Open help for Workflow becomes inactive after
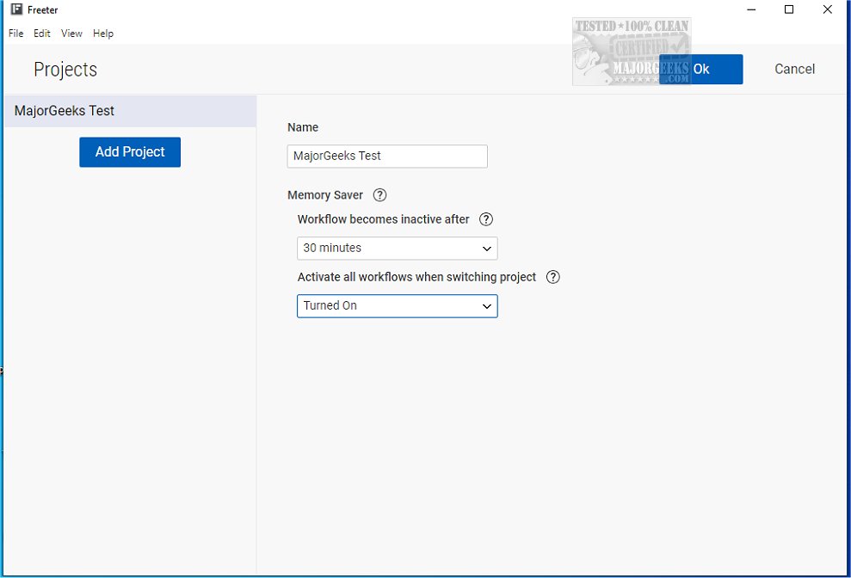Screen dimensions: 851x578 (x=486, y=219)
